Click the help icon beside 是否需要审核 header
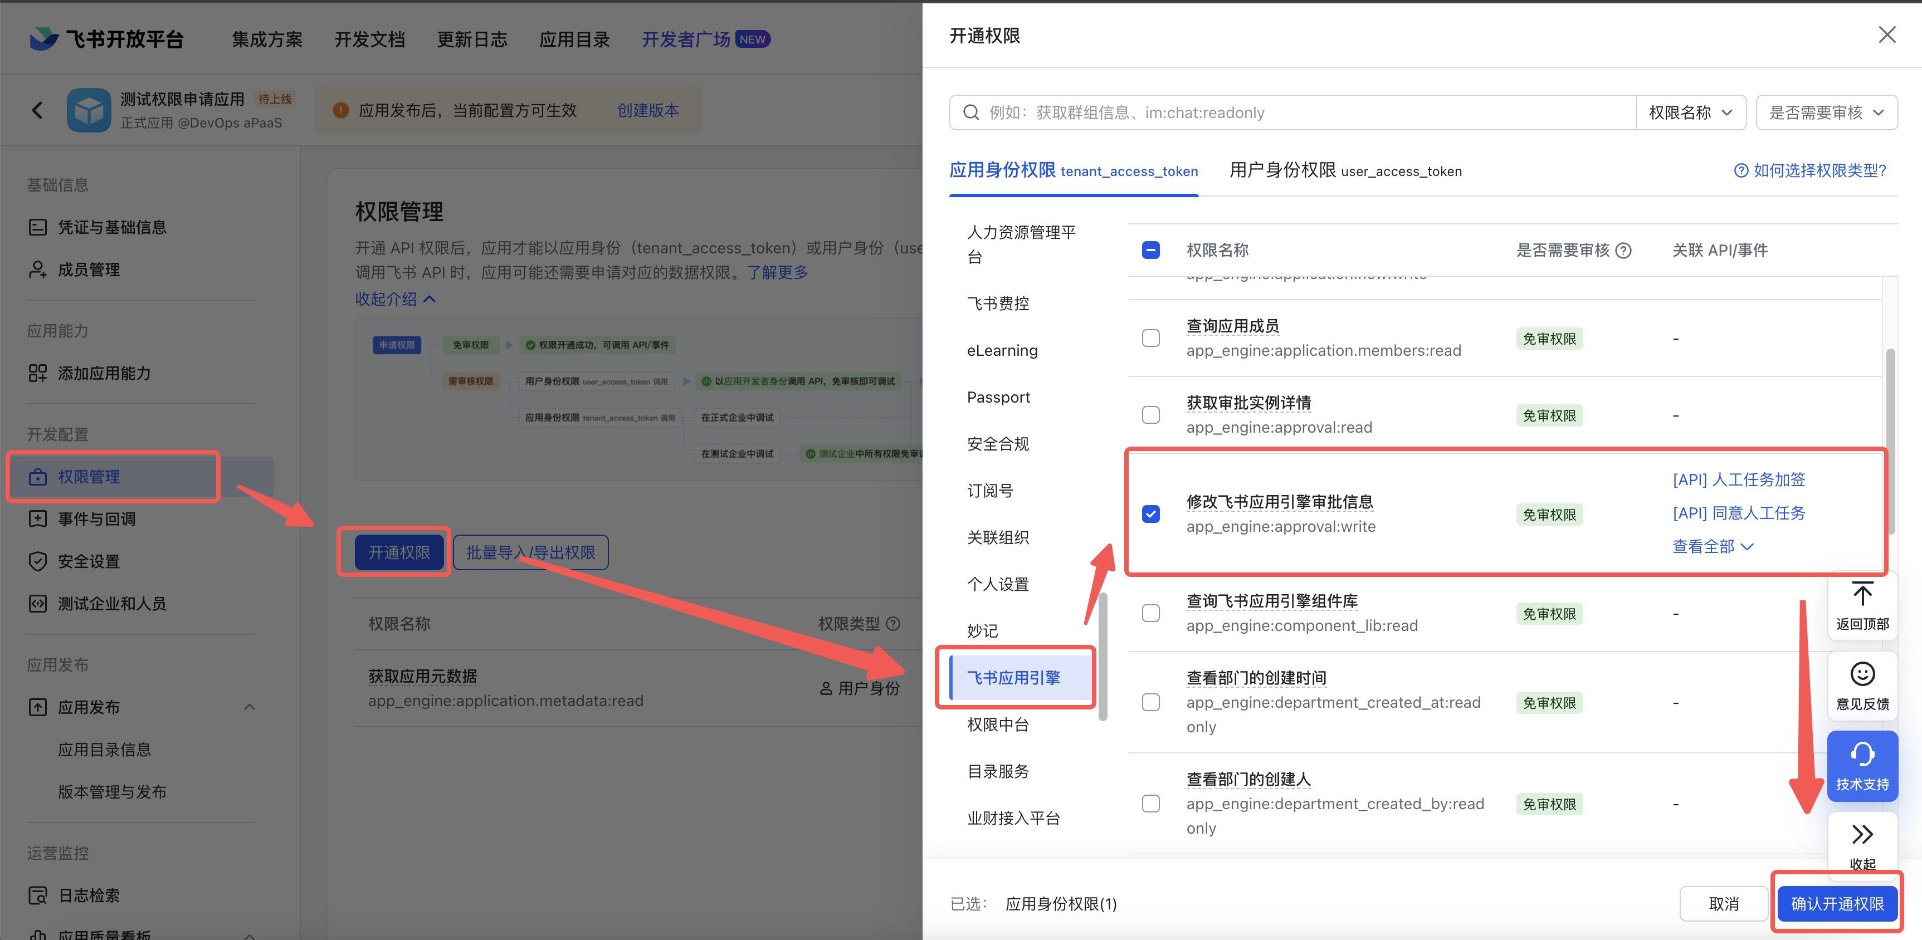The image size is (1922, 940). pos(1623,251)
